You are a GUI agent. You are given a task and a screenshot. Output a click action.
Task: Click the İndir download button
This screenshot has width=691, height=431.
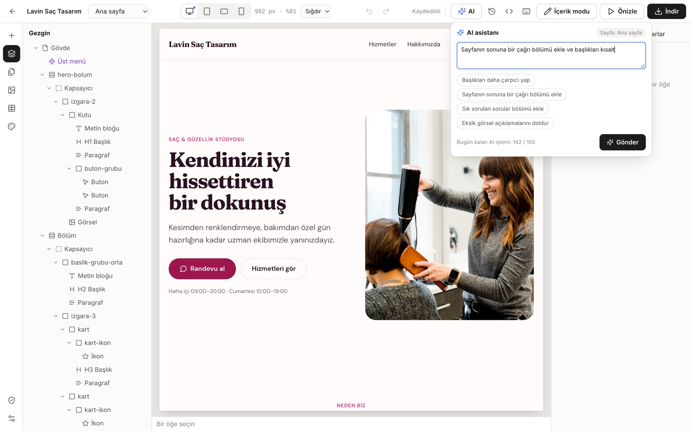coord(666,11)
